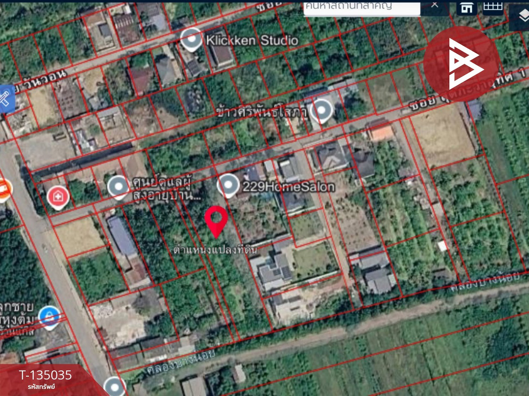
Task: Open the grid parcel icon in toolbar
Action: point(492,7)
